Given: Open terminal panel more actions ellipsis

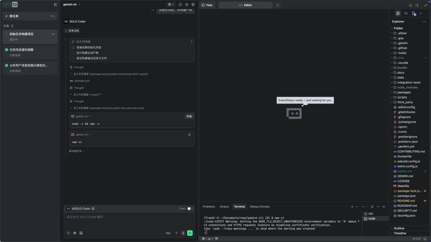Looking at the screenshot, I should tap(363, 207).
